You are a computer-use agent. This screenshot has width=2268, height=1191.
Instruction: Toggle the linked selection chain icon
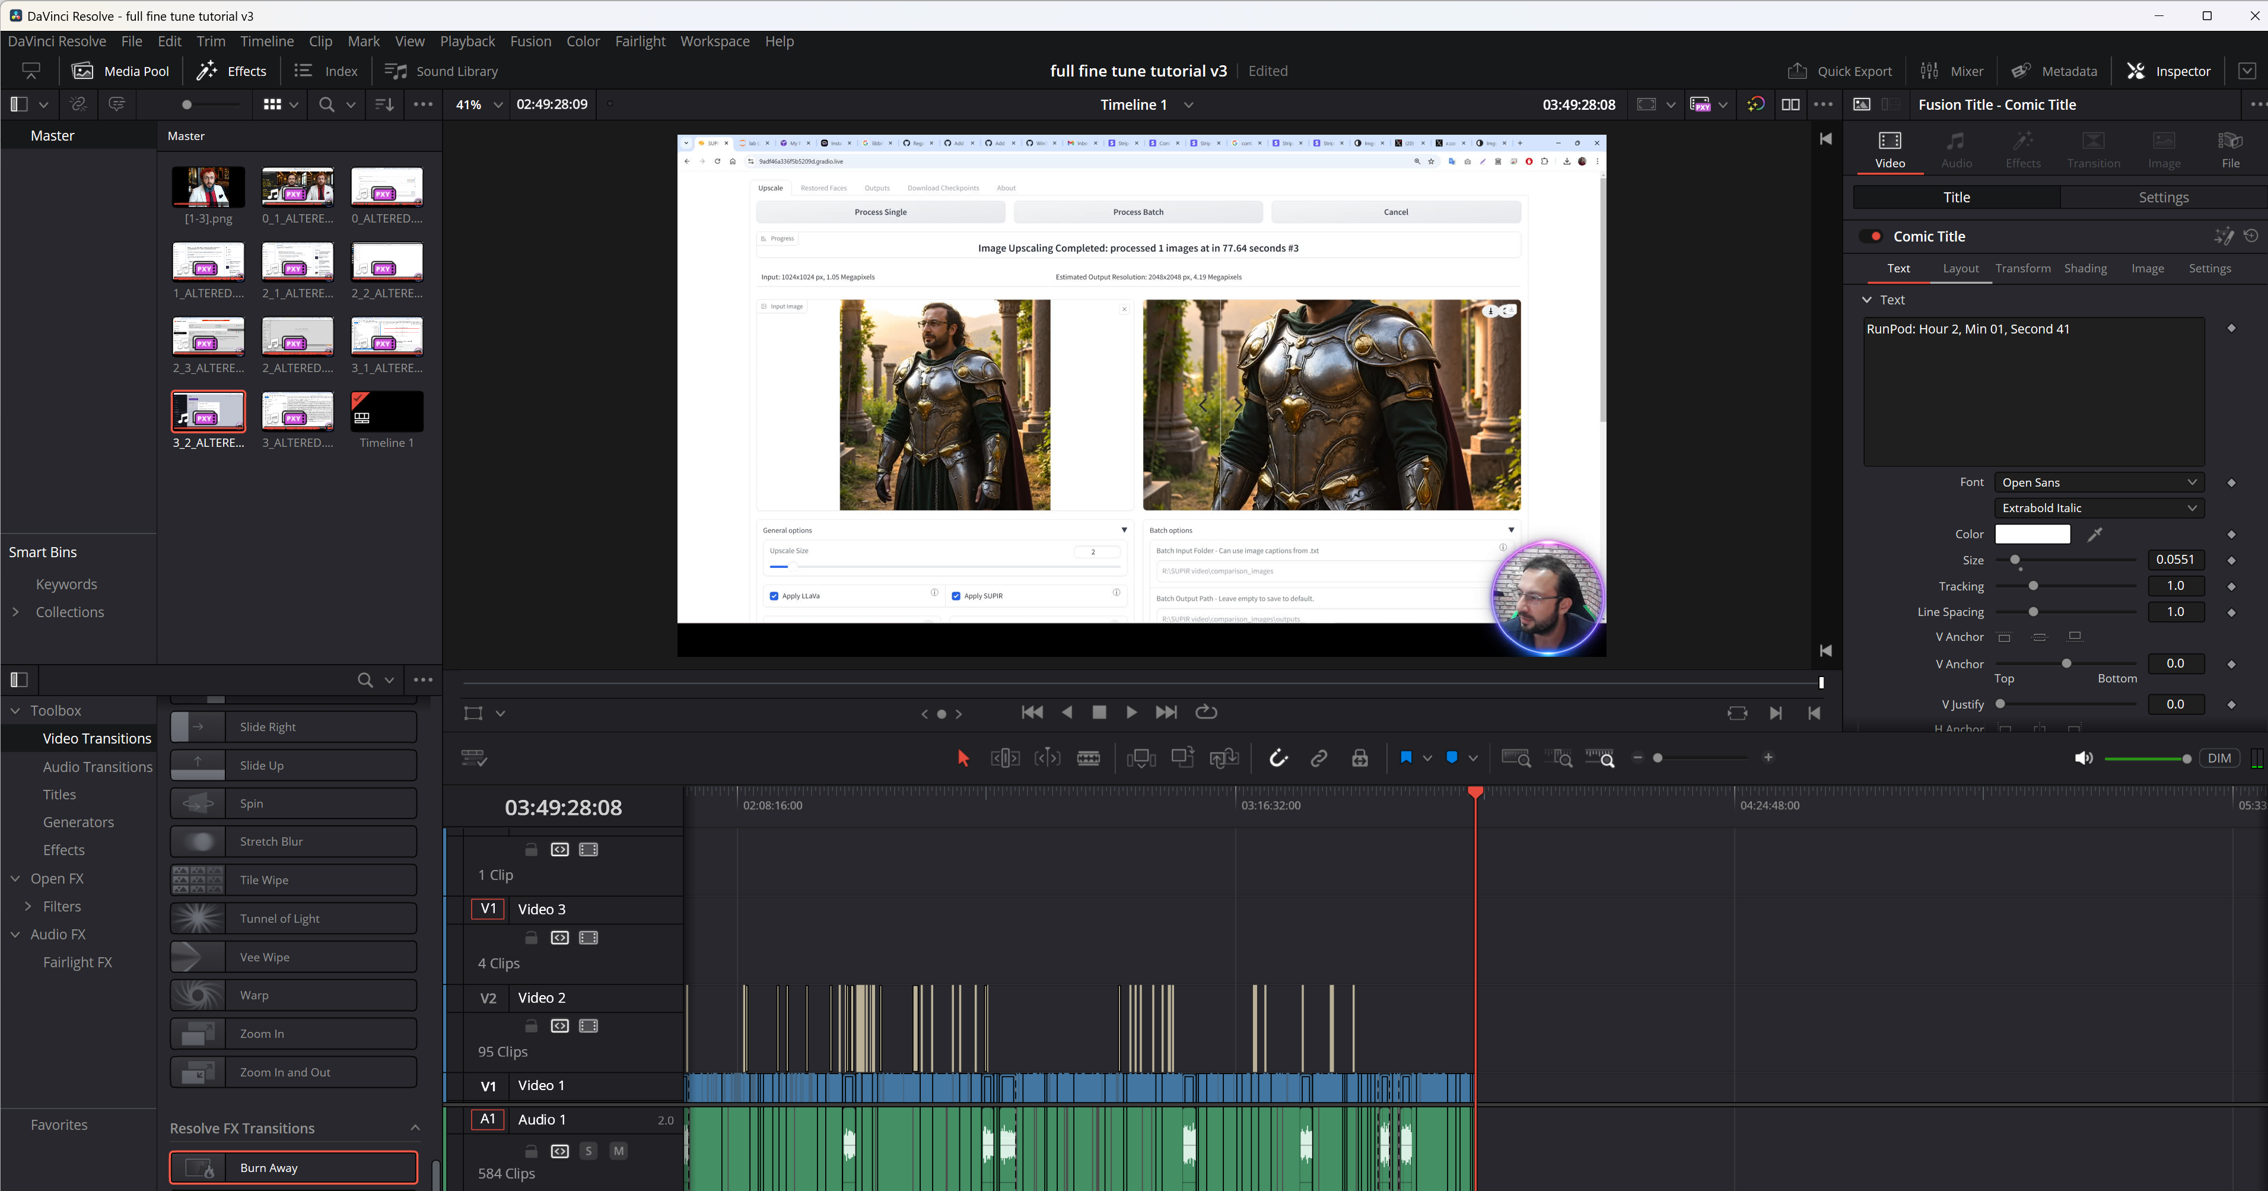click(1319, 758)
